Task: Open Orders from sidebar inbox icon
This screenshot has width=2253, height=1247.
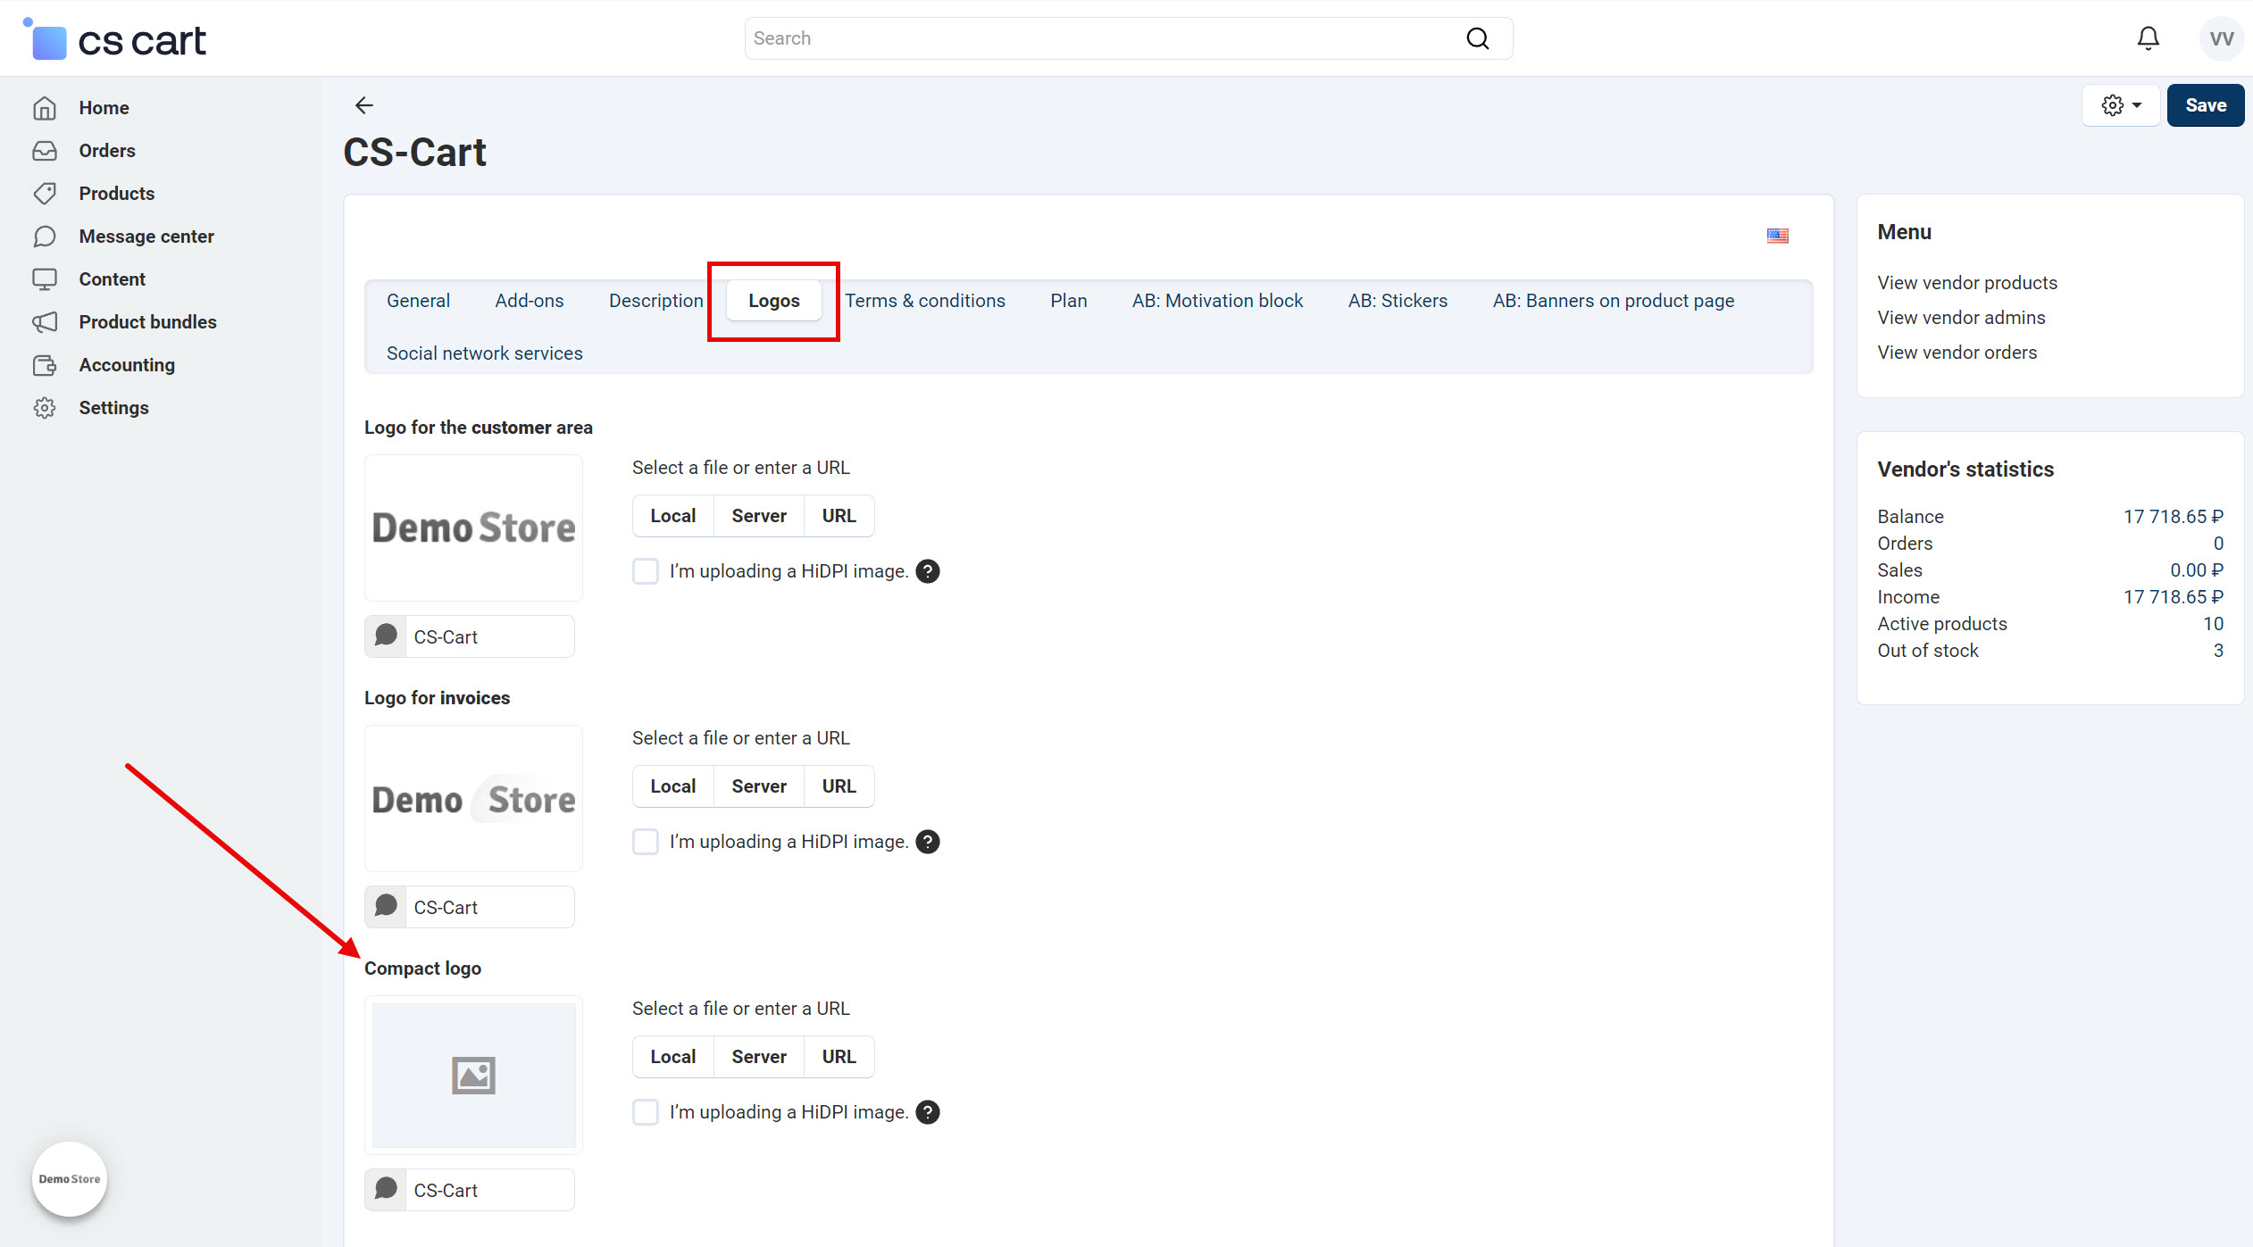Action: tap(45, 151)
